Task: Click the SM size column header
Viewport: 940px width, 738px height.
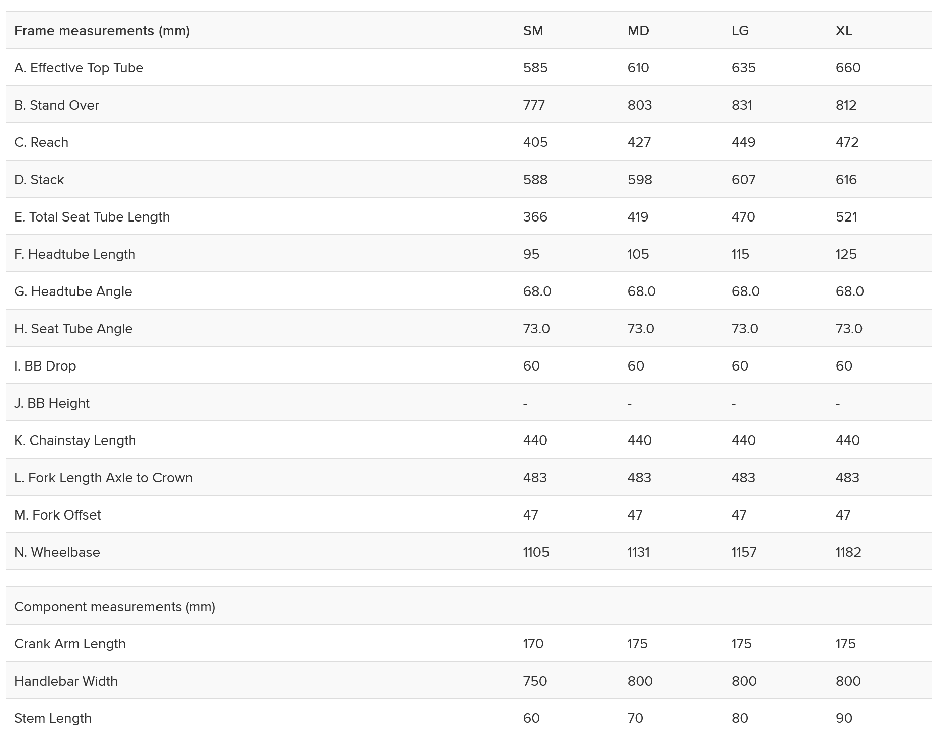Action: (533, 31)
